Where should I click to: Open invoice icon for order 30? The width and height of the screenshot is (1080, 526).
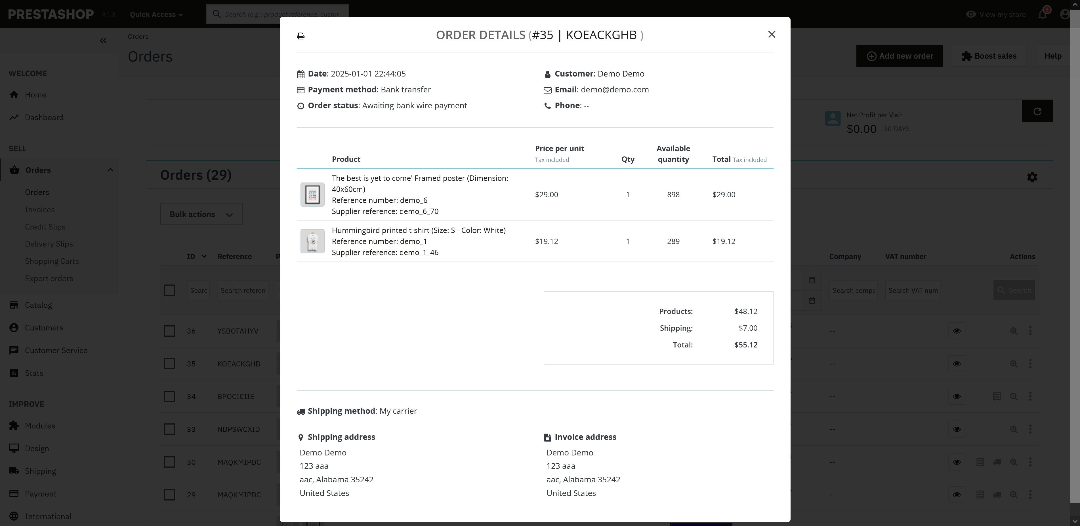[x=980, y=462]
